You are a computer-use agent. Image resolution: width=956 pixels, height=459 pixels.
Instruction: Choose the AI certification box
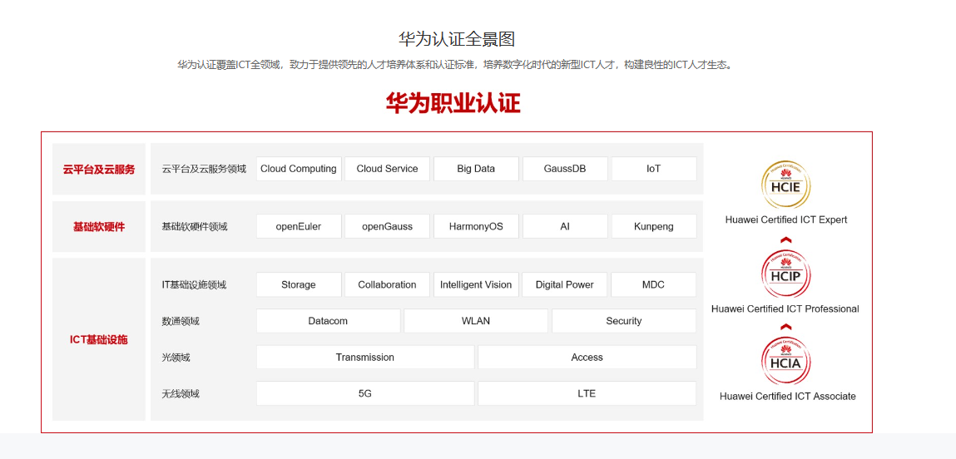click(565, 226)
